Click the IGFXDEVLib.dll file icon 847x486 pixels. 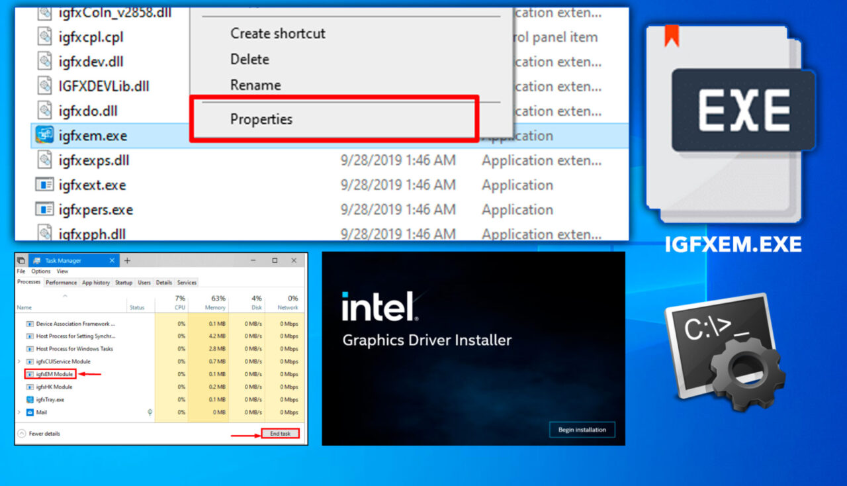[44, 86]
